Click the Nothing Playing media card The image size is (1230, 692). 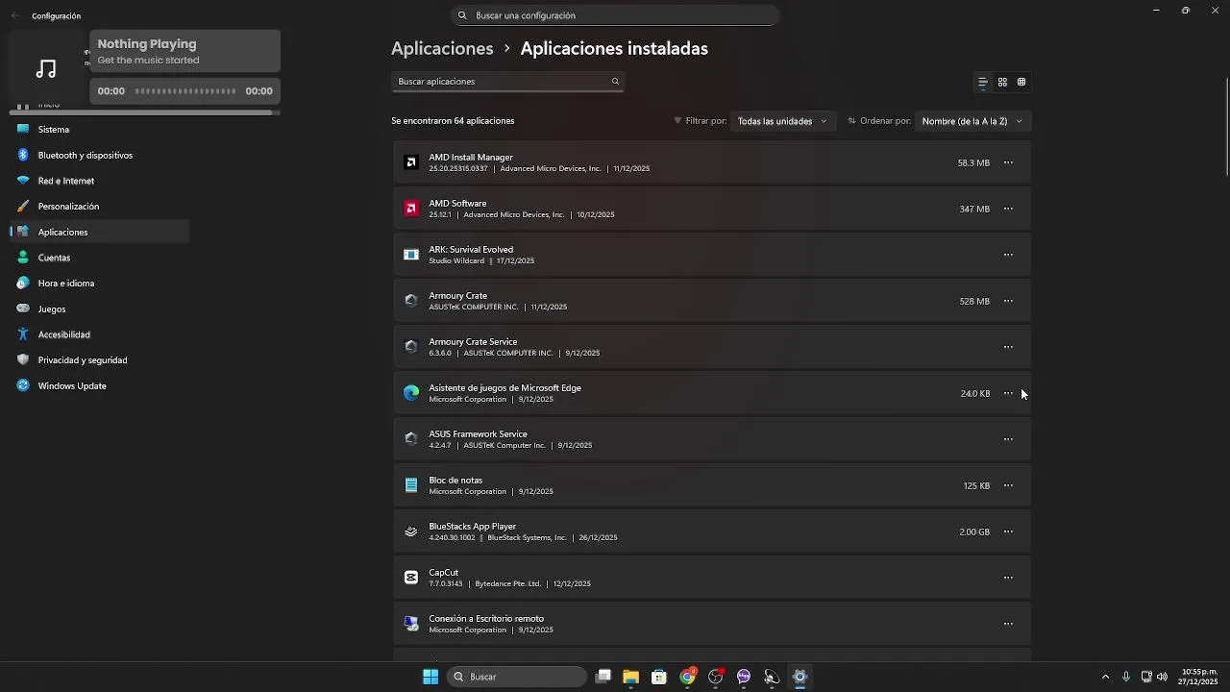point(184,52)
